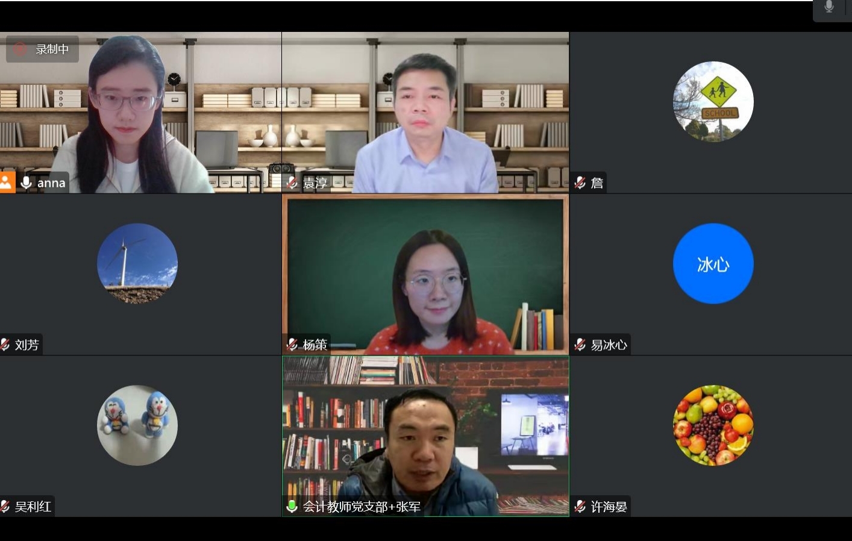Image resolution: width=852 pixels, height=541 pixels.
Task: Click 吴利红's muted microphone icon
Action: pos(5,506)
